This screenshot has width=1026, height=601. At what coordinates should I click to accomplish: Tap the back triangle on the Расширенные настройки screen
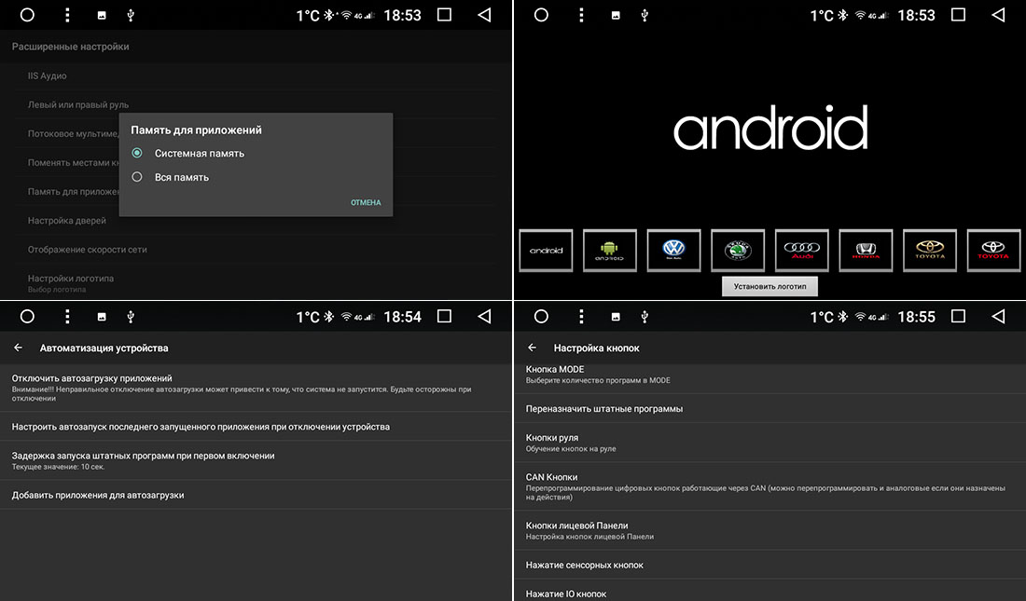pos(484,15)
